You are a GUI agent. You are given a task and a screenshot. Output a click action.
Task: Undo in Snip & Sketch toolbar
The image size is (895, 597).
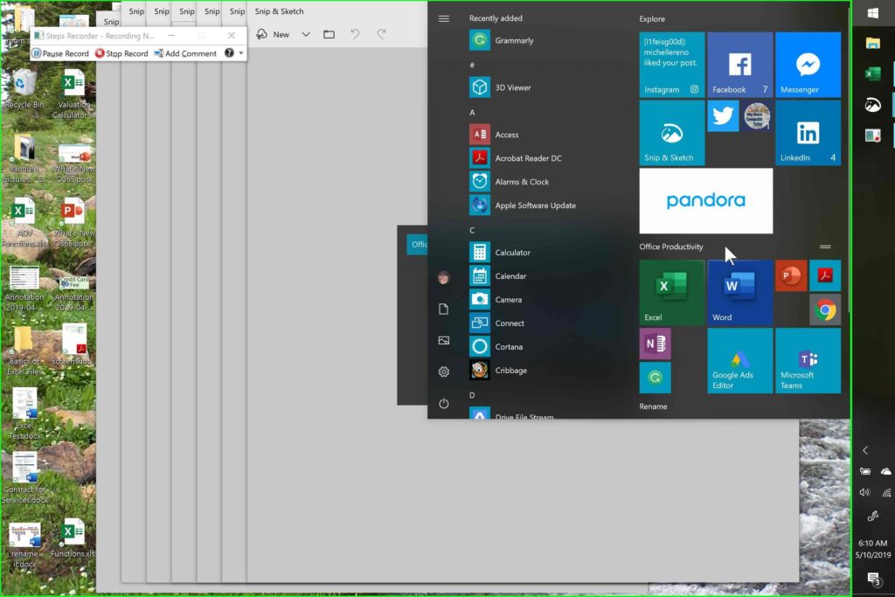click(x=355, y=34)
